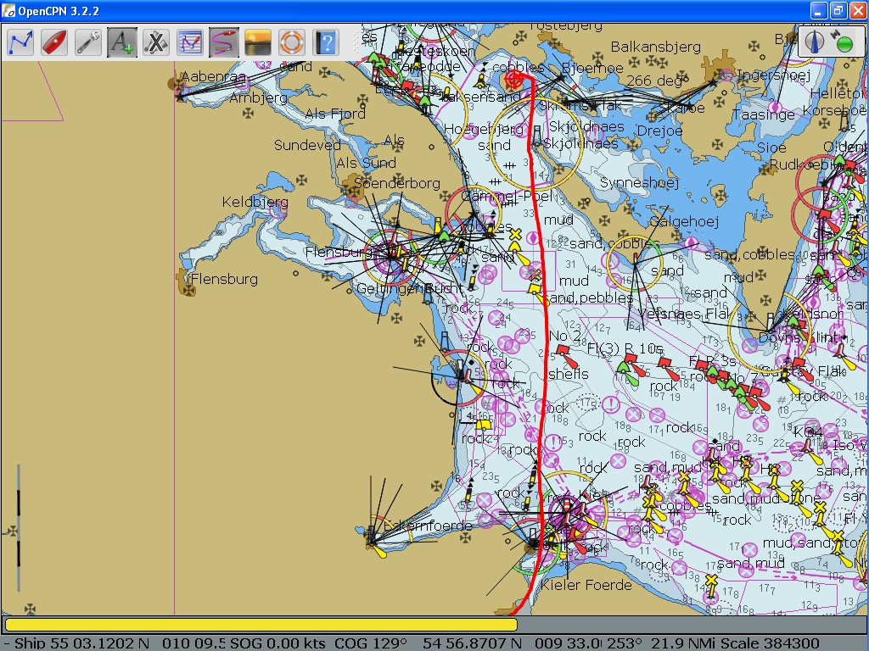Change color scheme with sunset icon
The height and width of the screenshot is (651, 869).
[x=258, y=42]
